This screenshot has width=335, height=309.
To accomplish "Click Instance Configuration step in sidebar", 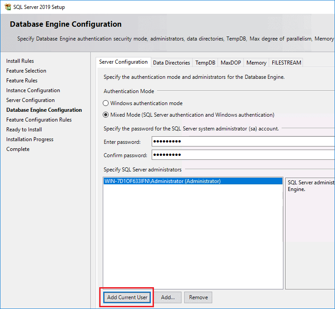I will coord(33,90).
